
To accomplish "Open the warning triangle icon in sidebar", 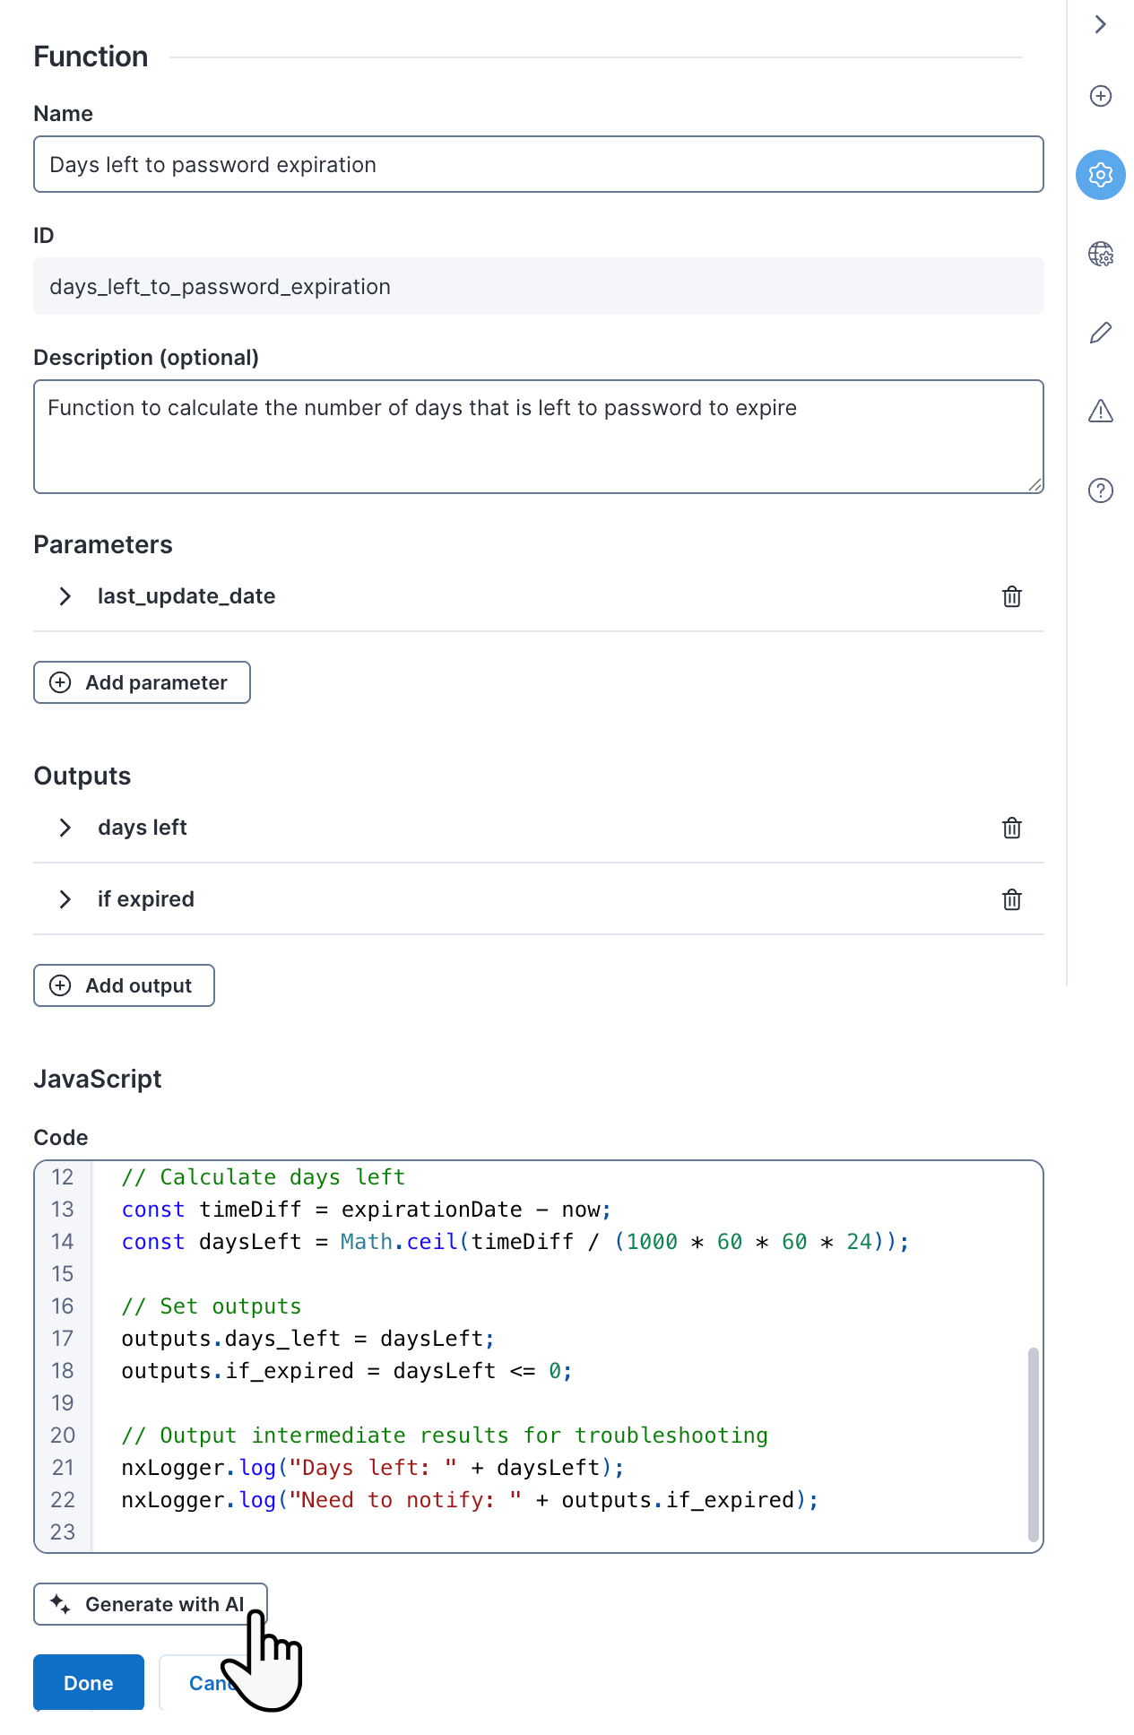I will click(x=1100, y=412).
